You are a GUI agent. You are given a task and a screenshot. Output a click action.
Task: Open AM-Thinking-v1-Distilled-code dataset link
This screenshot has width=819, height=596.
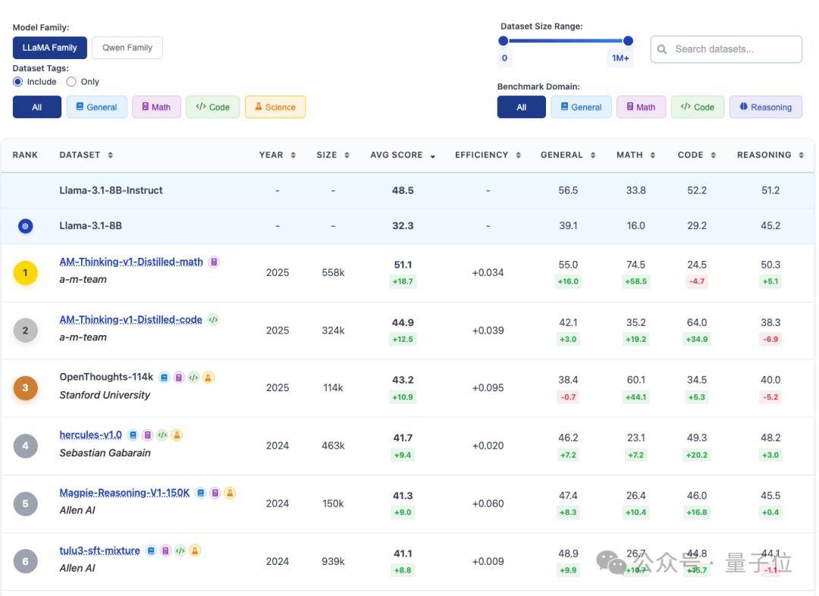(130, 319)
